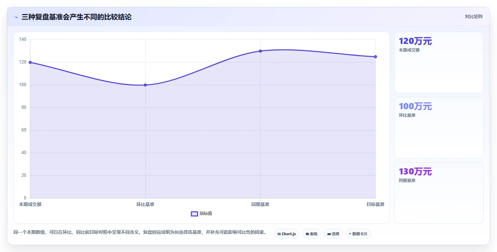Image resolution: width=497 pixels, height=252 pixels.
Task: Select the 进度 tag chip
Action: tap(333, 234)
